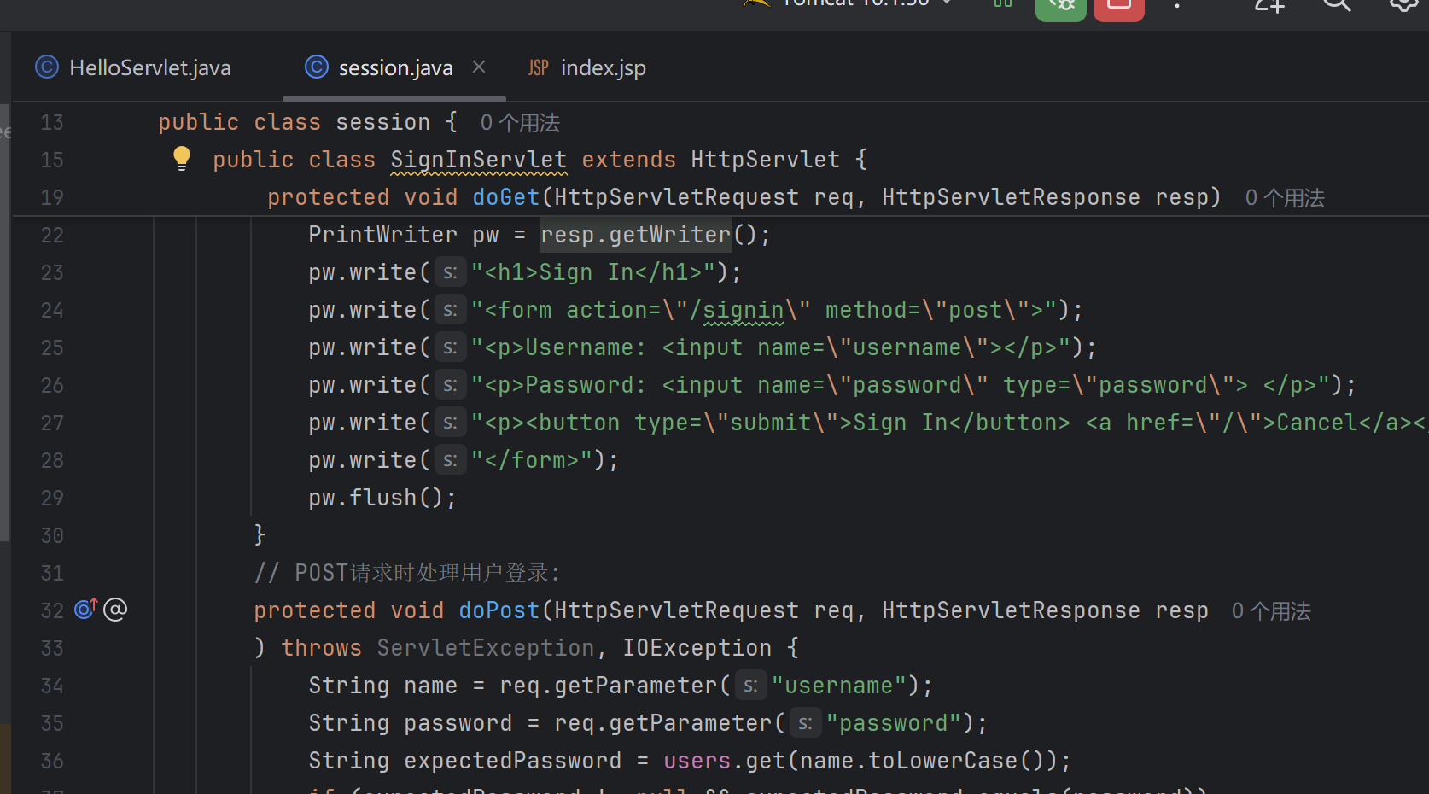Click the "username" string on line 34
Image resolution: width=1429 pixels, height=794 pixels.
840,686
